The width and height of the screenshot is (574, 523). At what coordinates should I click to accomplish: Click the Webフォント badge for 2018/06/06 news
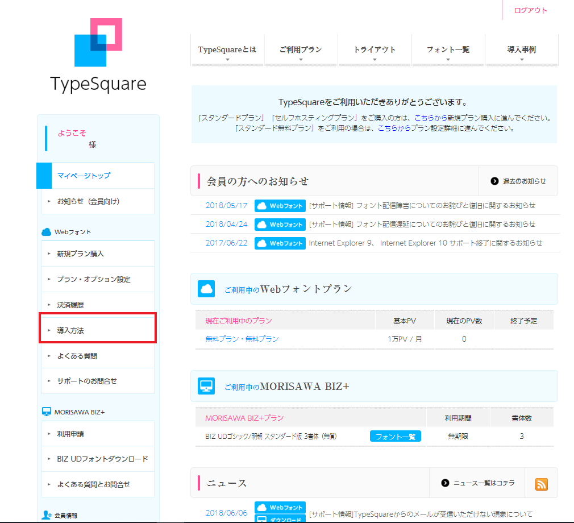pyautogui.click(x=280, y=507)
